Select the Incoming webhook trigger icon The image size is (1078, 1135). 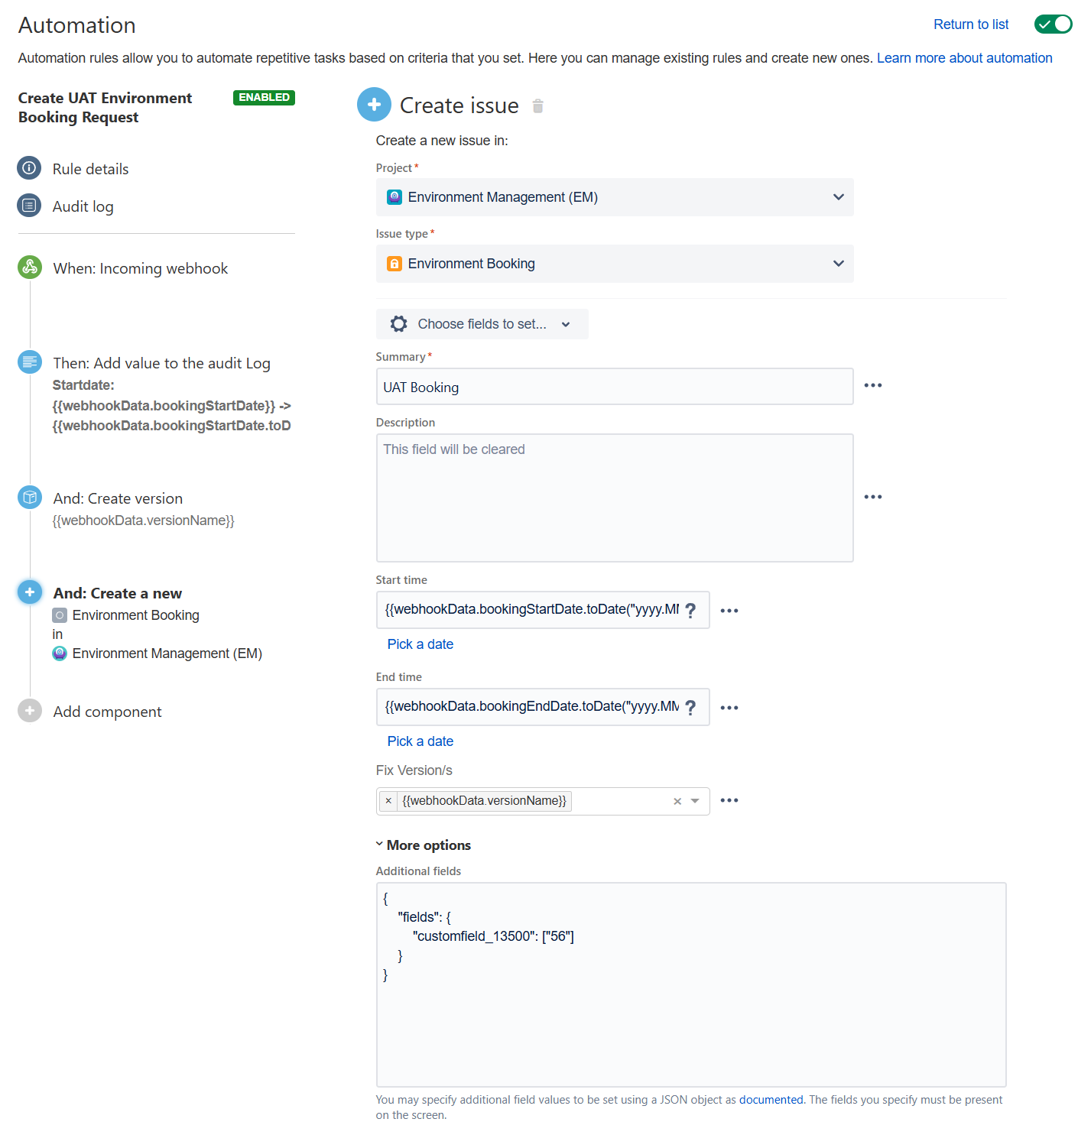click(30, 268)
